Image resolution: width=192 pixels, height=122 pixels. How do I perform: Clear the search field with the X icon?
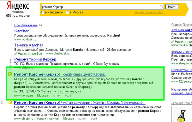161,7
